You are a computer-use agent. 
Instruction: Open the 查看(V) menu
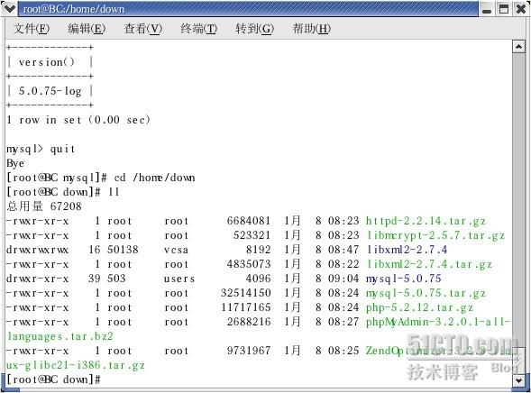[143, 29]
